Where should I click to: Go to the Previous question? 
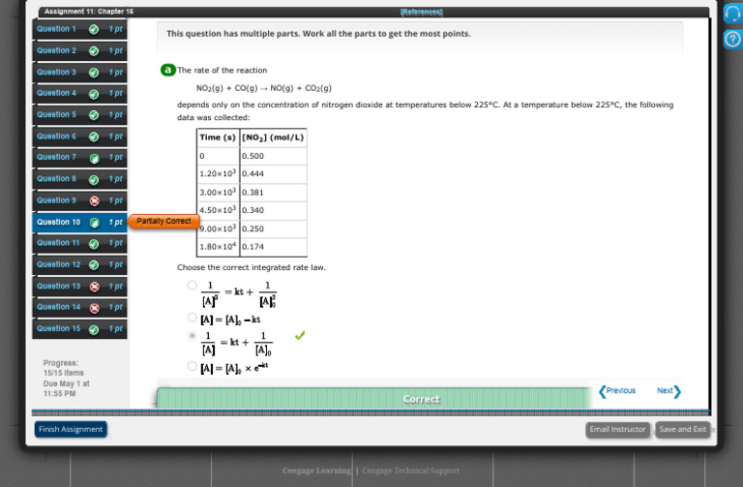click(x=617, y=391)
